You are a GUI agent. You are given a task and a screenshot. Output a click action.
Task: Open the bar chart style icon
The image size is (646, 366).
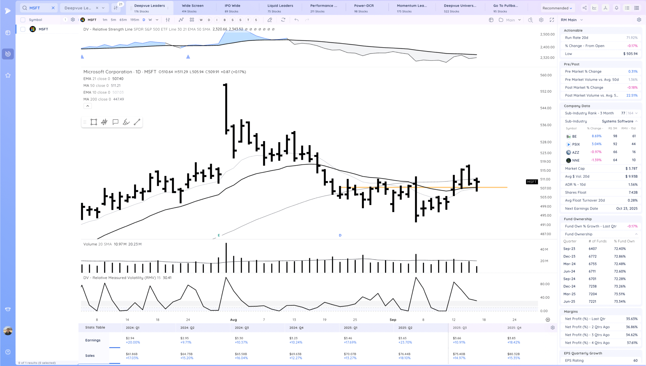pyautogui.click(x=168, y=20)
